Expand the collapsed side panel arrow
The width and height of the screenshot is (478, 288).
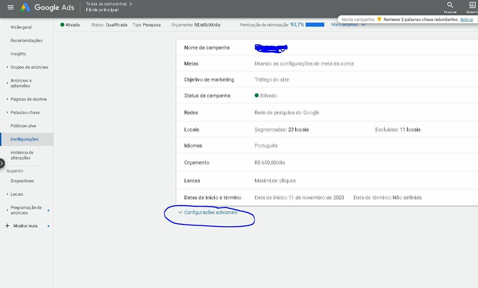[2, 163]
